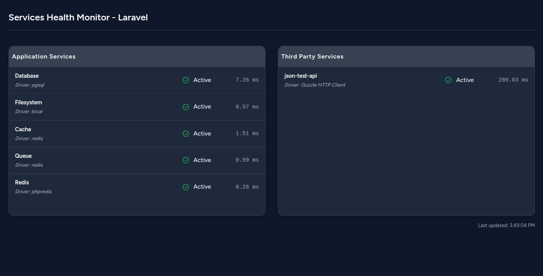Click the Last updated timestamp

pyautogui.click(x=506, y=225)
